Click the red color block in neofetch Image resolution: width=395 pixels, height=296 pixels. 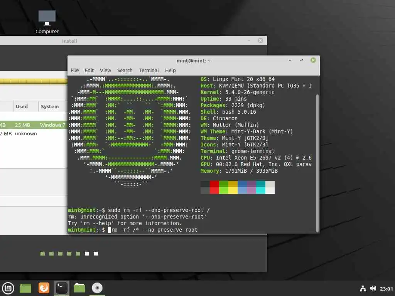point(214,187)
